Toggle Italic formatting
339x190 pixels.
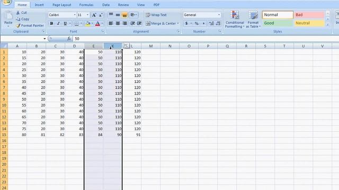(58, 23)
